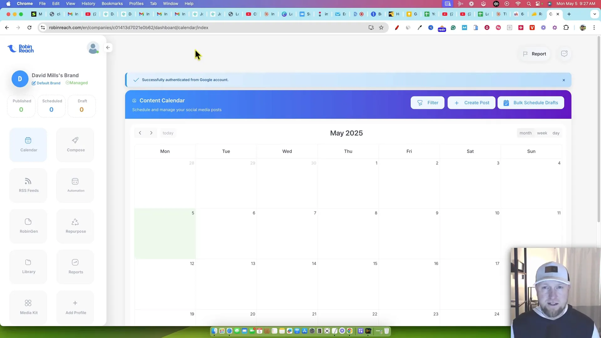Open the Library folder icon
The image size is (601, 338).
(x=28, y=263)
